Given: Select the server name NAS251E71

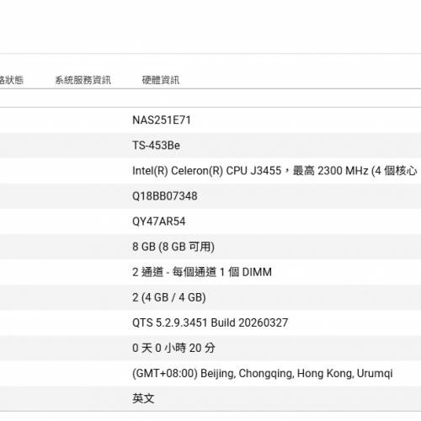Looking at the screenshot, I should tap(162, 120).
